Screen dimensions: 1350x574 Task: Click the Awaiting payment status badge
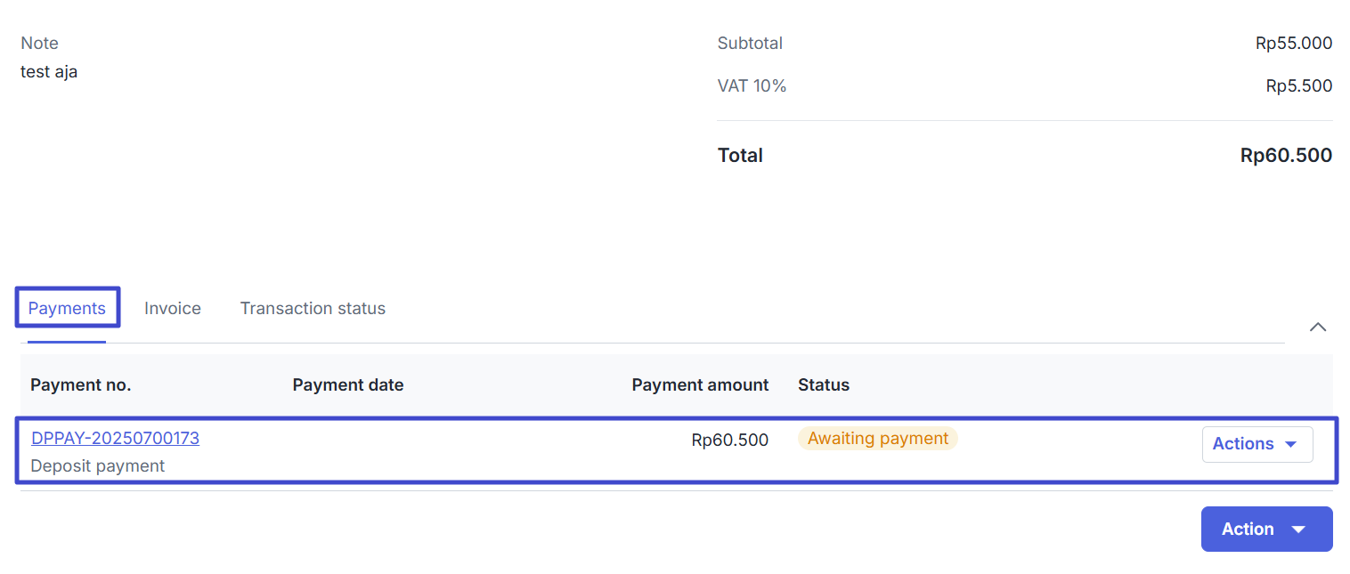pyautogui.click(x=877, y=439)
